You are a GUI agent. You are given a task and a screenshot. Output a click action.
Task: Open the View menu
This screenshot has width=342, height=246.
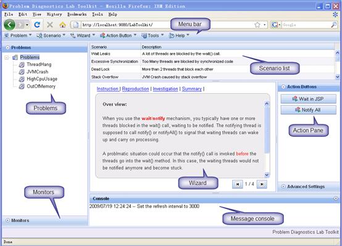pyautogui.click(x=37, y=14)
